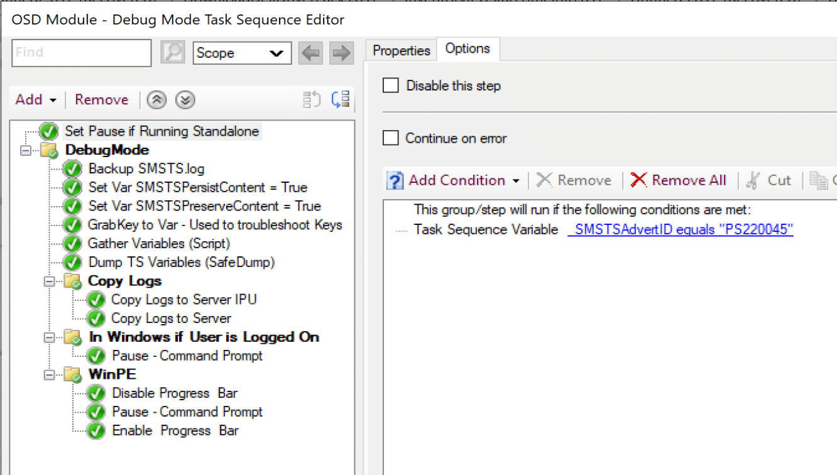Open the SMSTSAdvertID equals PS220045 condition link
This screenshot has height=475, width=837.
point(681,229)
